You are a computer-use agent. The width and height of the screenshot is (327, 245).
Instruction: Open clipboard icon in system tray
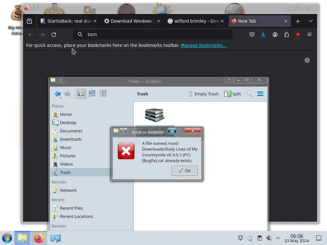click(259, 238)
